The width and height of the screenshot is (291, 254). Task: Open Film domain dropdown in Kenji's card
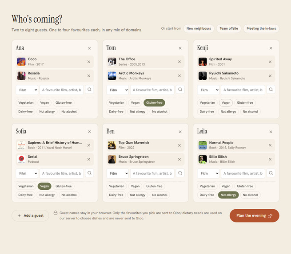[x=208, y=90]
